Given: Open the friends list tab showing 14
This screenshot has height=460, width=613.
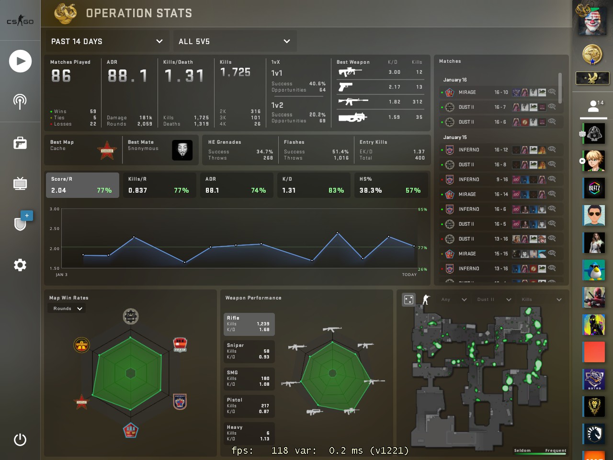Looking at the screenshot, I should coord(594,107).
